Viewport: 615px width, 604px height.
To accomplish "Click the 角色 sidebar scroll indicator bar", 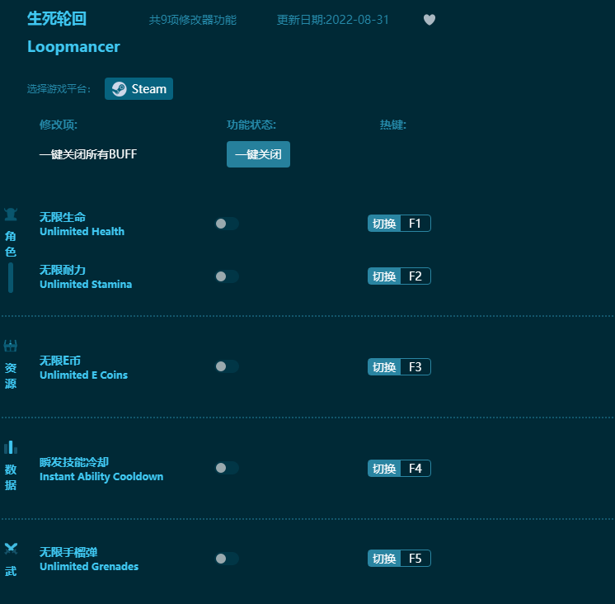I will (x=11, y=277).
